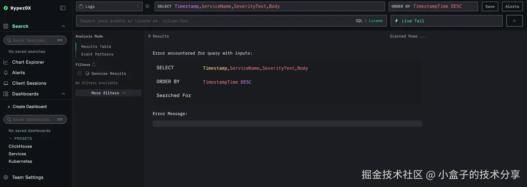Collapse the Search section chevron
This screenshot has width=527, height=187.
(x=63, y=26)
